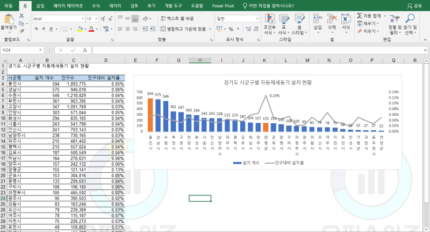
Task: Select column header D
Action: pos(106,60)
